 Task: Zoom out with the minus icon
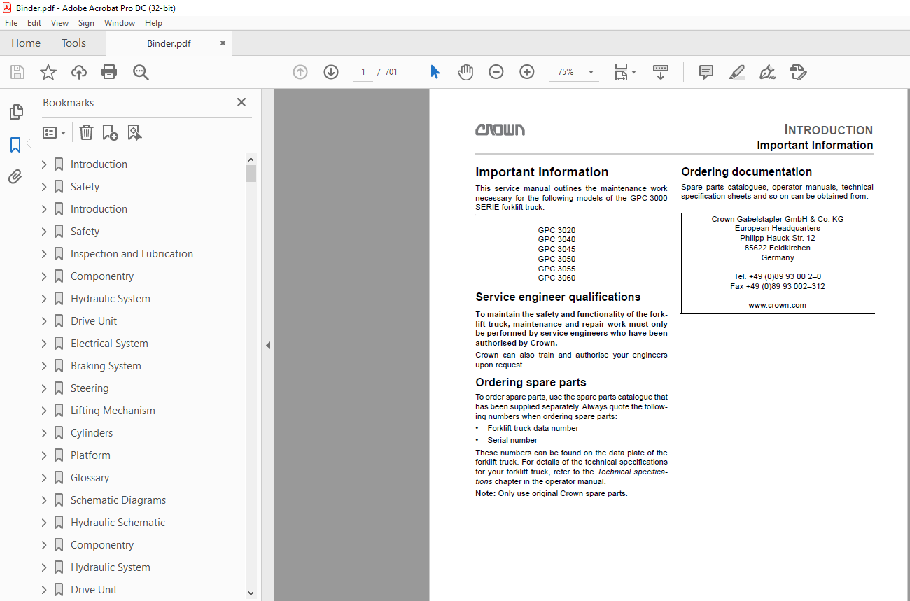click(x=496, y=72)
